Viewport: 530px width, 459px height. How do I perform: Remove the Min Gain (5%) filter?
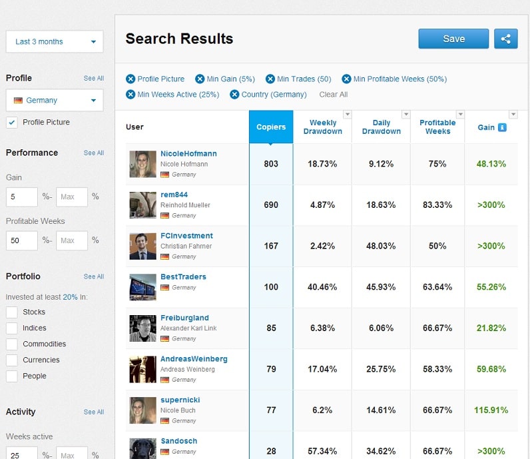(x=200, y=79)
